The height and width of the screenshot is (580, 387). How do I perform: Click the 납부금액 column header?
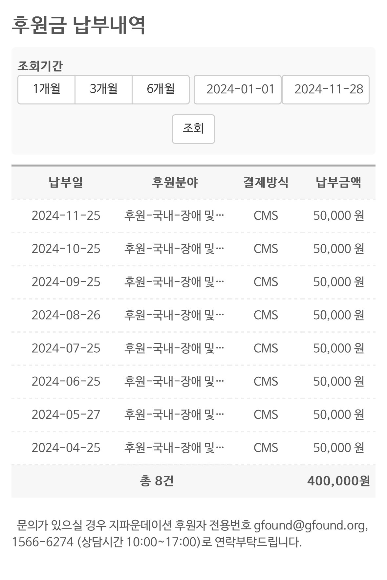point(338,182)
